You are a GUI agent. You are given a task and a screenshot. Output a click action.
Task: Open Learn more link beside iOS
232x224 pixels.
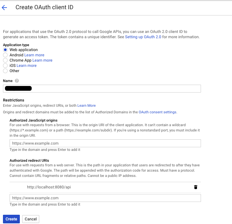coord(26,66)
